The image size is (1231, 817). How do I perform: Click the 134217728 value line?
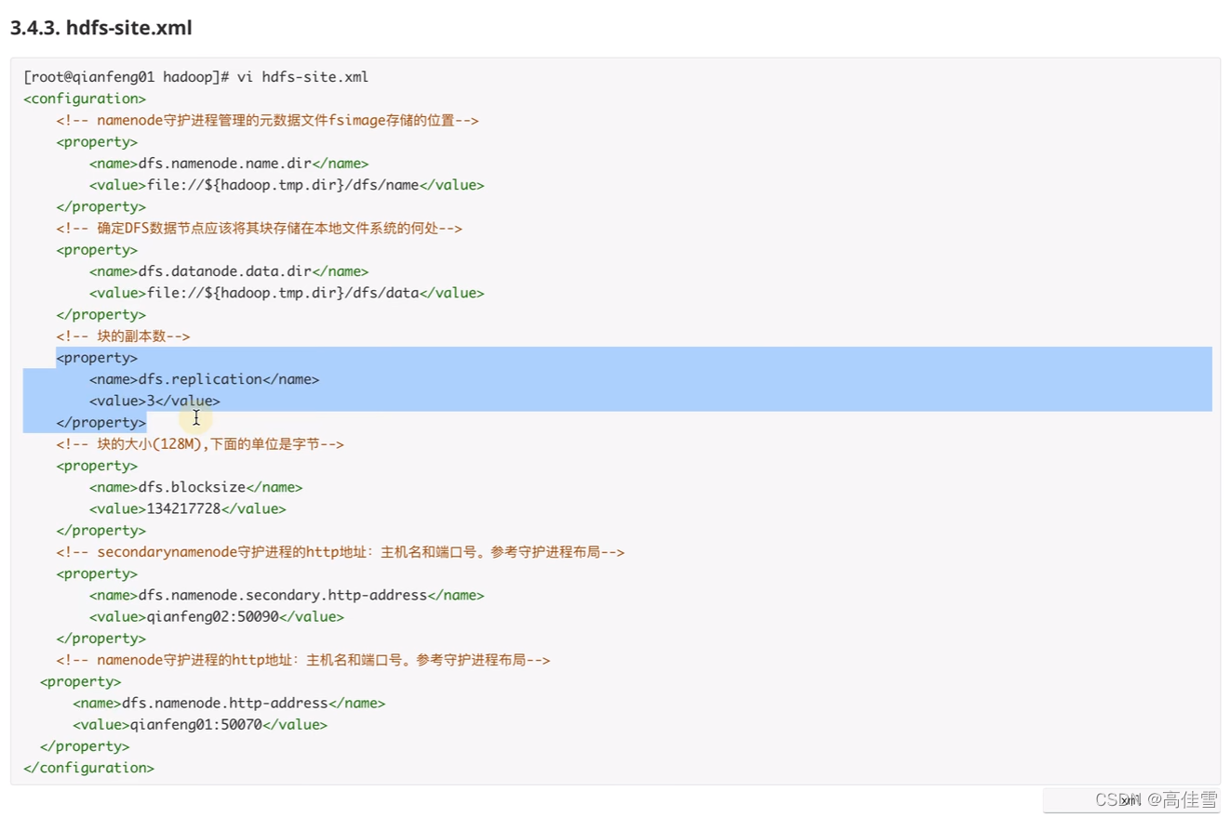pos(187,508)
